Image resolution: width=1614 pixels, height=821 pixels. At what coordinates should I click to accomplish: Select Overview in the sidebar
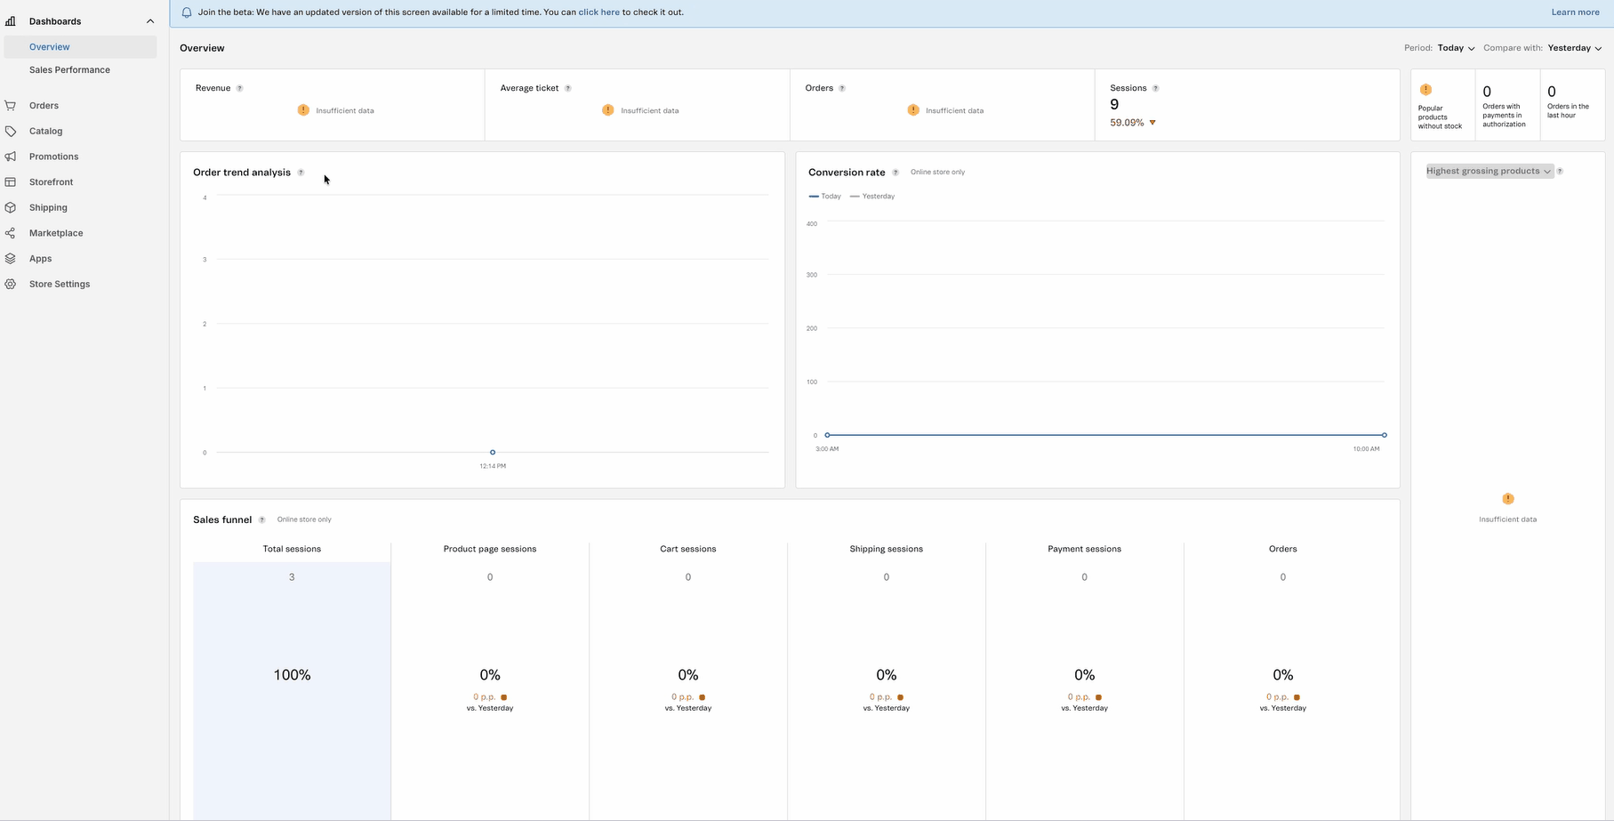[50, 47]
